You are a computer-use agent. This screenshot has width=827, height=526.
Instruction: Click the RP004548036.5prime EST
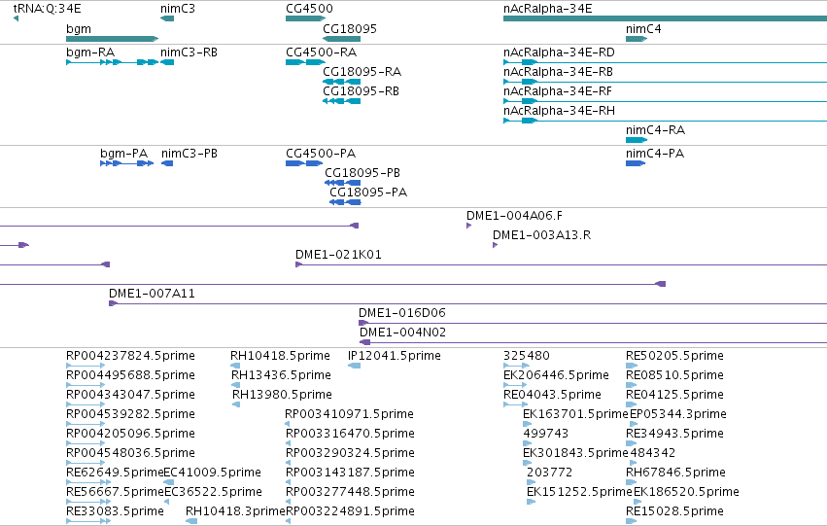86,463
